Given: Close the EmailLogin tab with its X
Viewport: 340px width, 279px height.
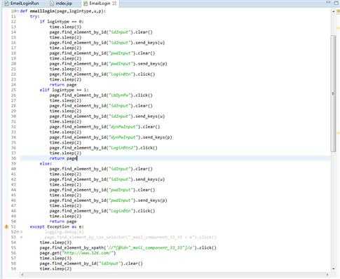Looking at the screenshot, I should click(114, 4).
